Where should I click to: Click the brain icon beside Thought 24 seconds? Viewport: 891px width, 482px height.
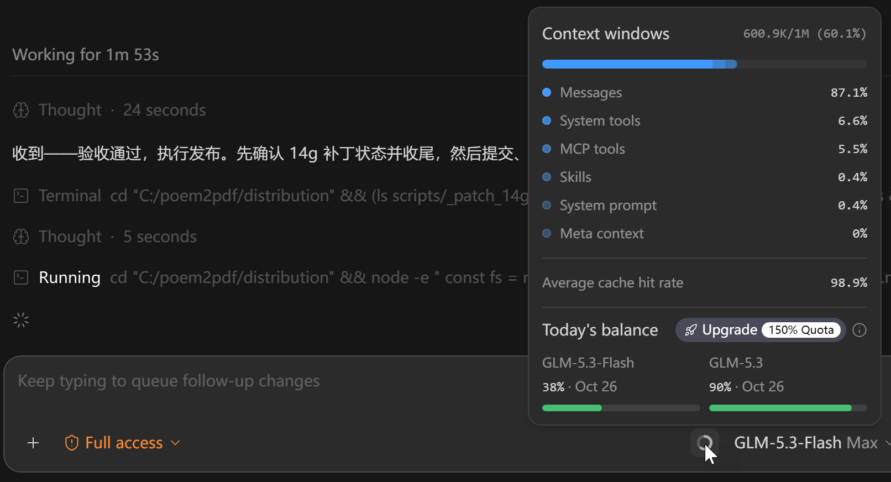(x=21, y=110)
